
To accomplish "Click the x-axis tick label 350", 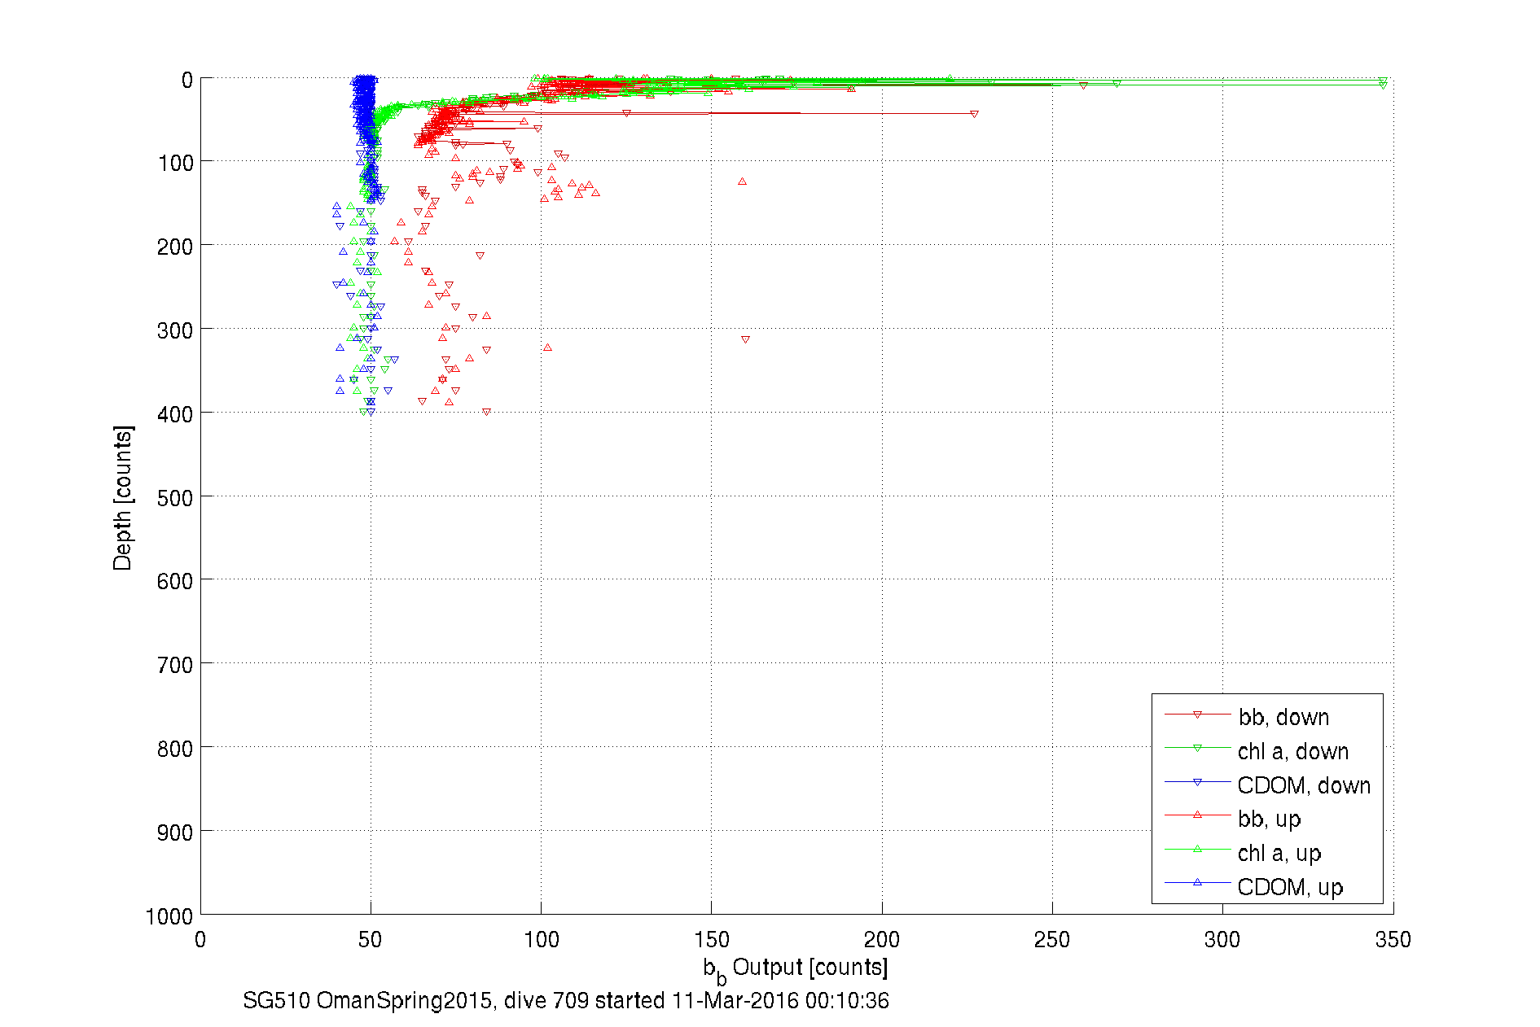I will [1393, 939].
